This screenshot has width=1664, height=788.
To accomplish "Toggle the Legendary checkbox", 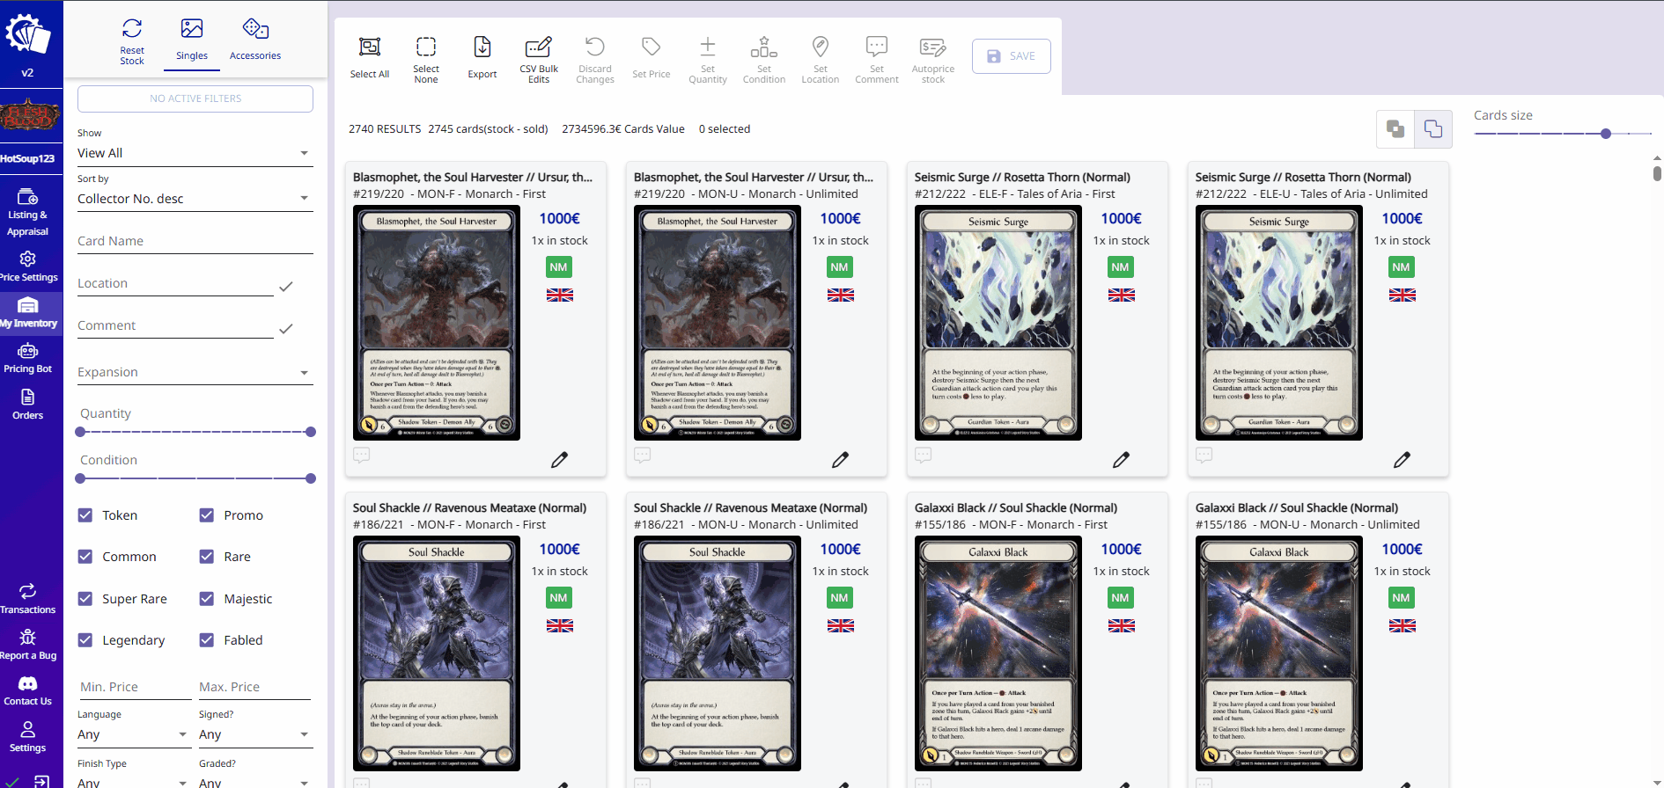I will coord(85,640).
